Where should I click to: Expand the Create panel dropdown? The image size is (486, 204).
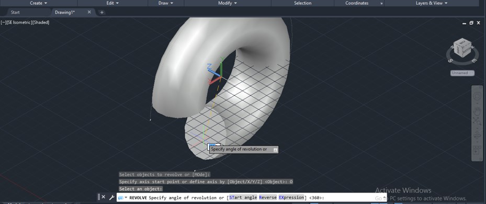[x=39, y=3]
